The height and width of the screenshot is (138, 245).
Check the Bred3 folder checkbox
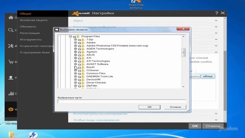click(80, 67)
